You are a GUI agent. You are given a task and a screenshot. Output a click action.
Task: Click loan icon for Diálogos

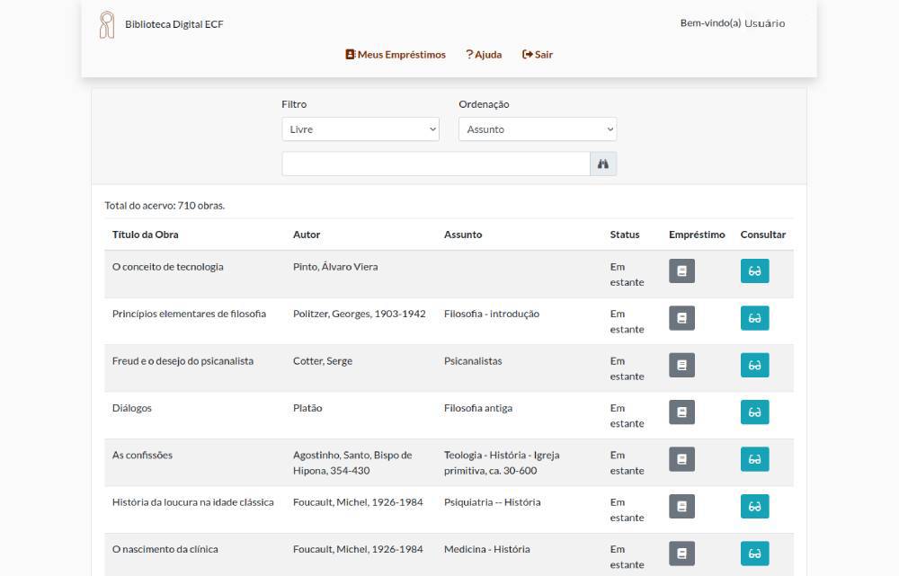(681, 412)
